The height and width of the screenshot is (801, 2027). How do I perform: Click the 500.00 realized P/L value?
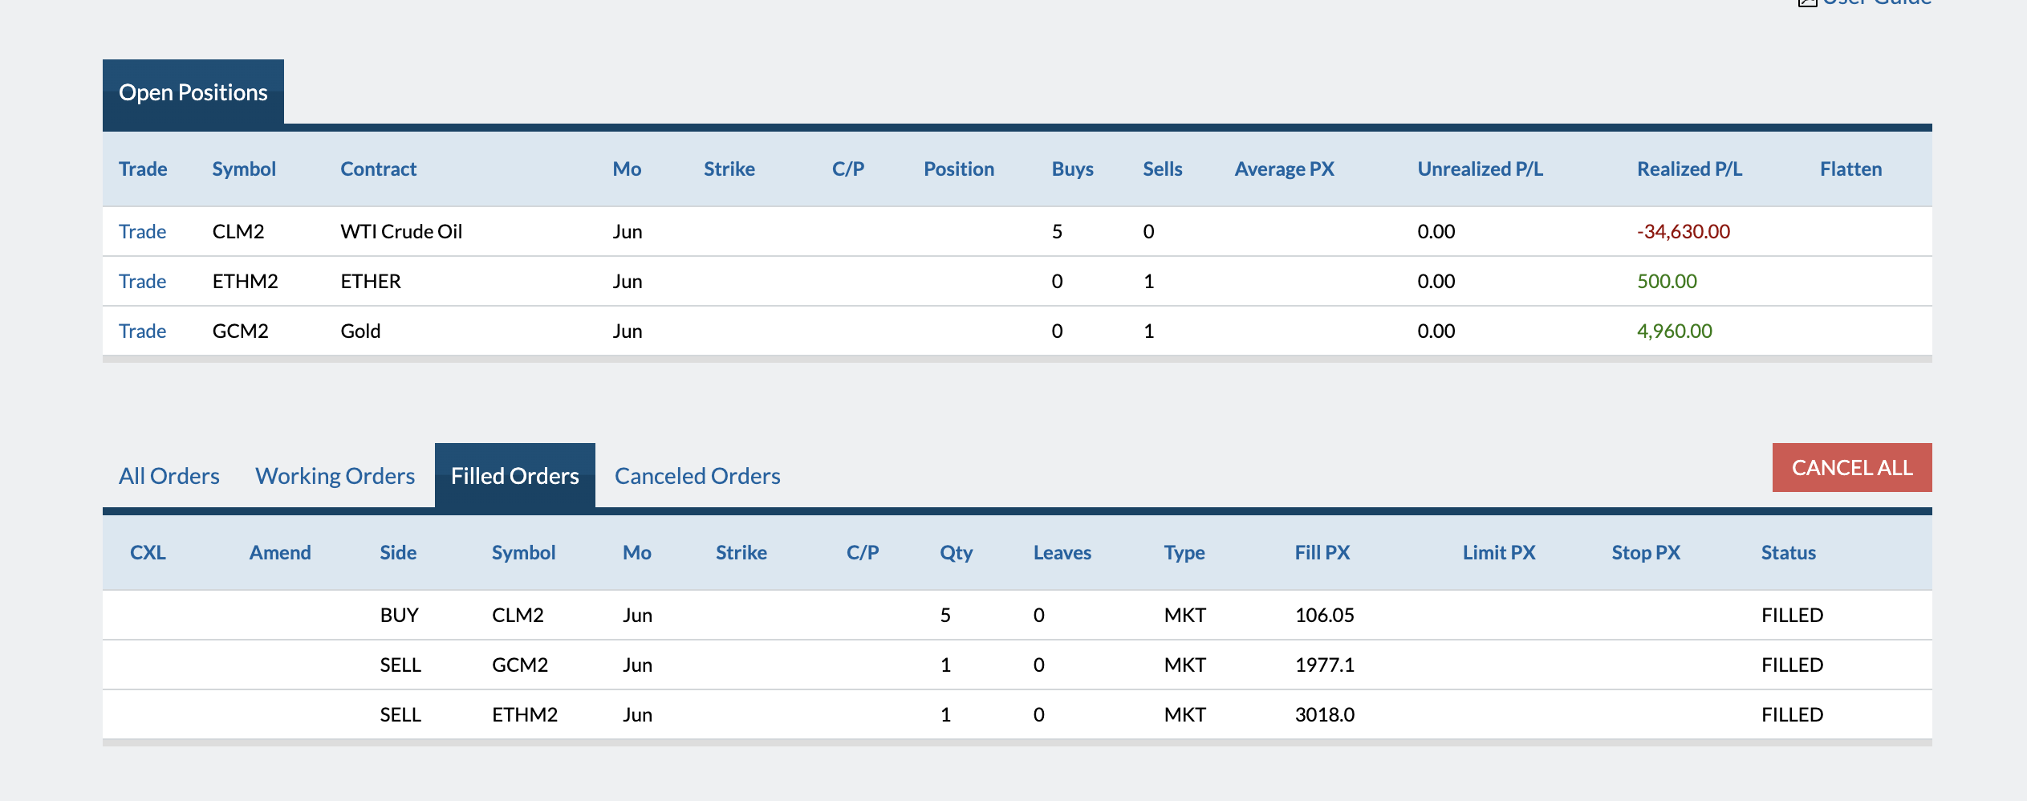[x=1667, y=281]
